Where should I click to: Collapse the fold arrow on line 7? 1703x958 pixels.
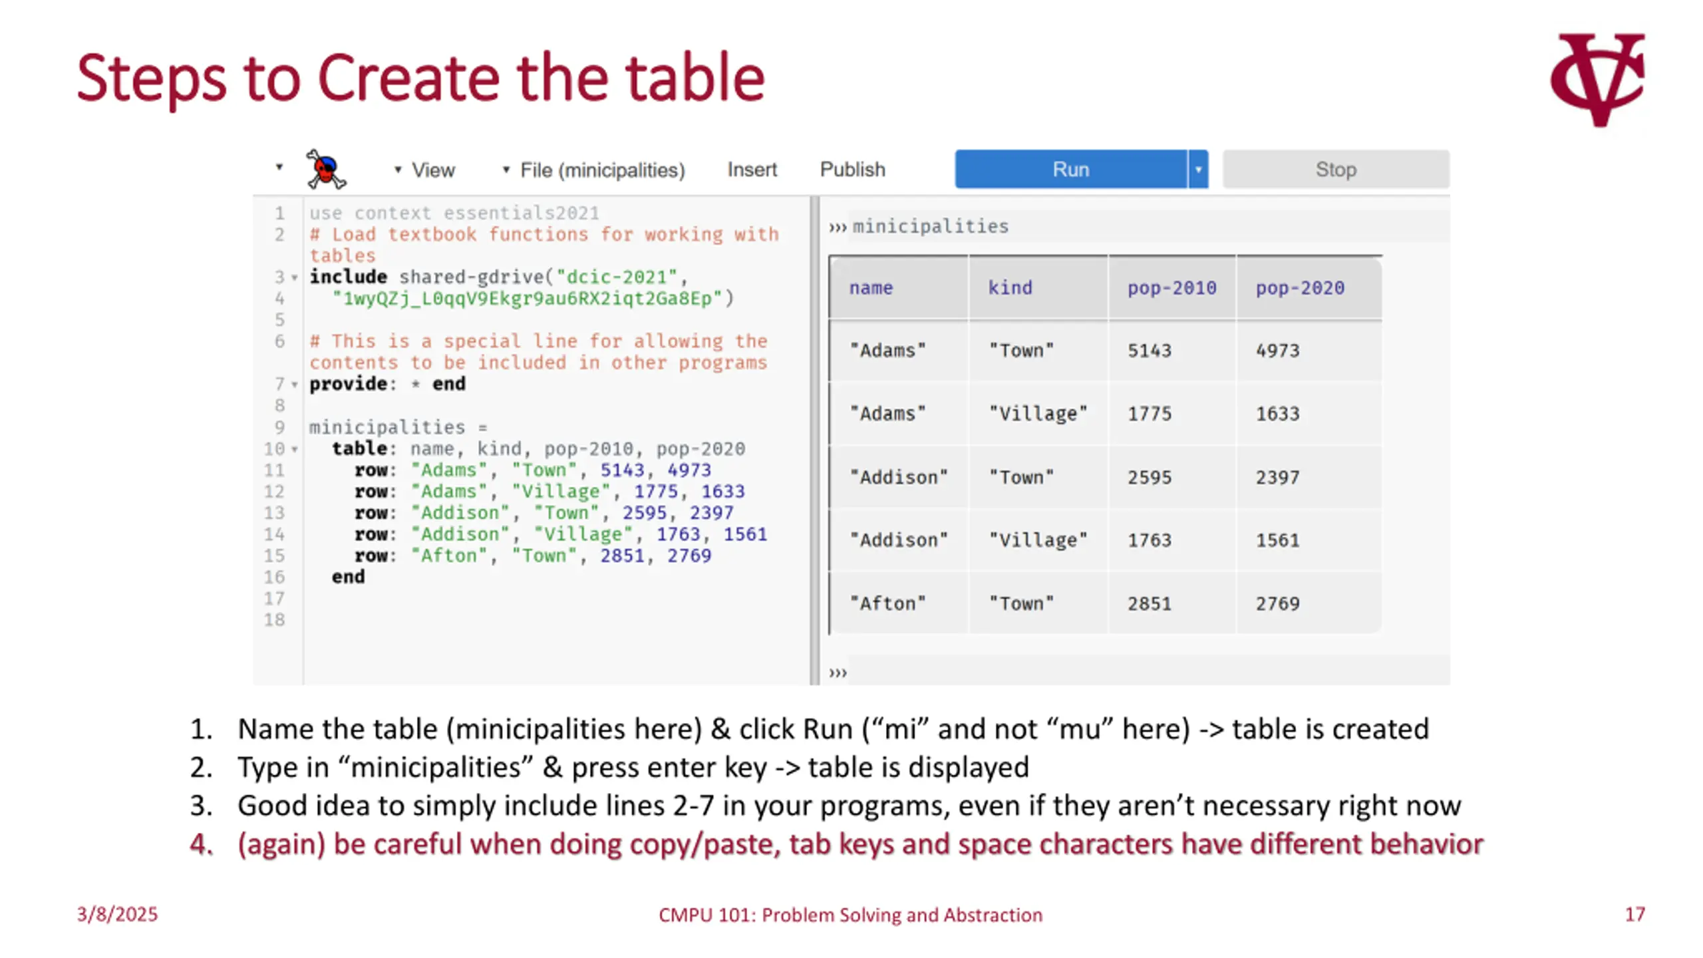coord(295,385)
